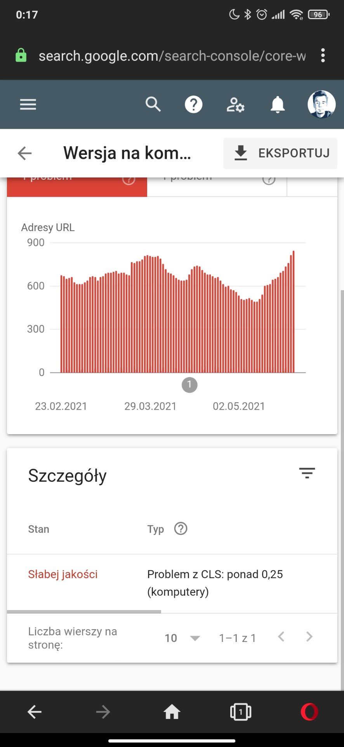The width and height of the screenshot is (344, 747).
Task: Go back using the header arrow
Action: 24,153
